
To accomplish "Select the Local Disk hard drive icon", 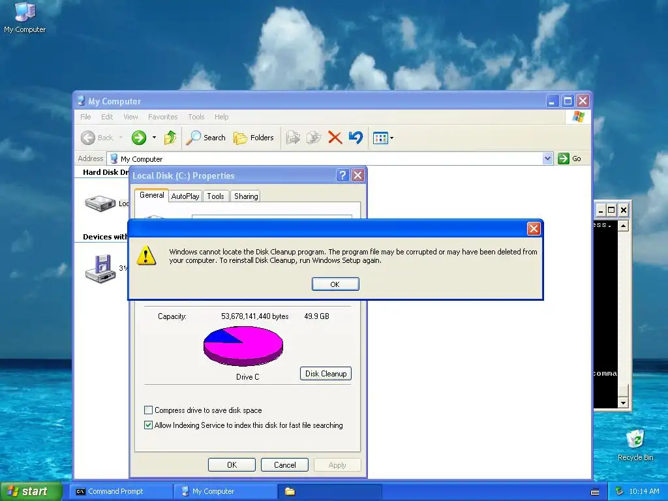I will click(100, 204).
